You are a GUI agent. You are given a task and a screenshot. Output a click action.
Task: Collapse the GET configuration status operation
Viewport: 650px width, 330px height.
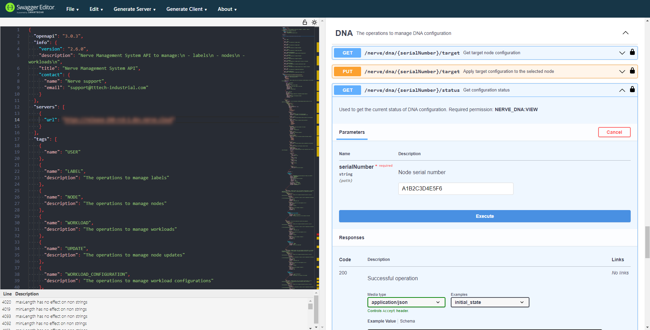pyautogui.click(x=622, y=90)
